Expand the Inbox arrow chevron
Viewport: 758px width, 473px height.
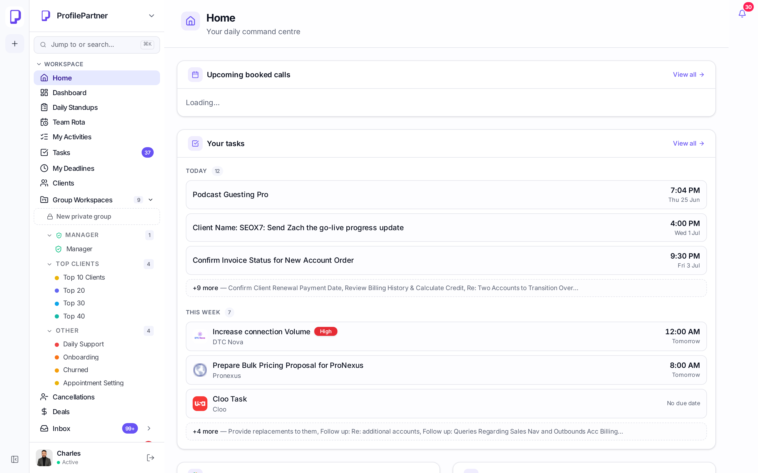click(149, 428)
